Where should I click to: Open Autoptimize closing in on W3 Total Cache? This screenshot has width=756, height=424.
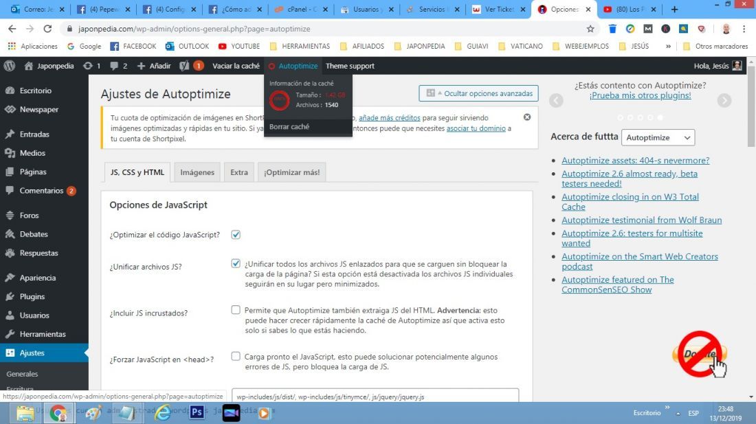630,202
